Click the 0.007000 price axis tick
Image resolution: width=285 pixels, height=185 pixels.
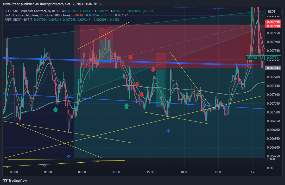[x=273, y=112]
